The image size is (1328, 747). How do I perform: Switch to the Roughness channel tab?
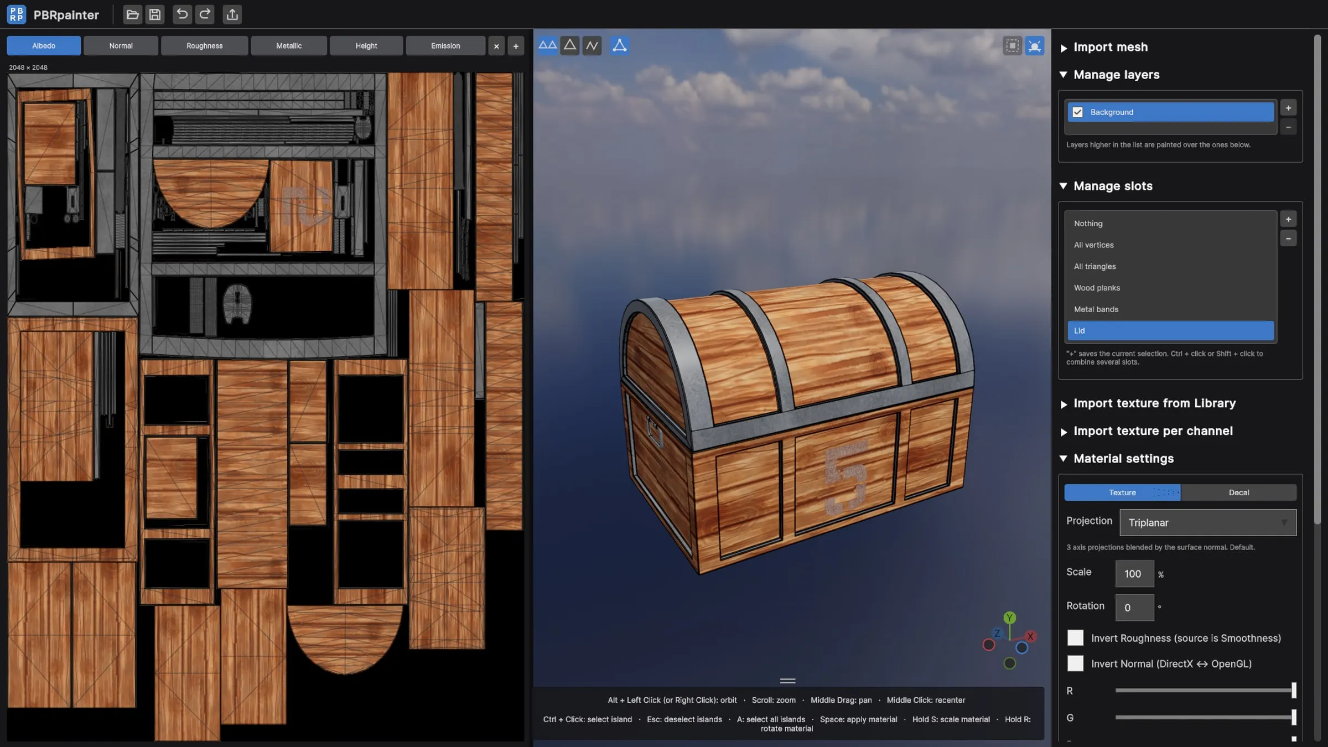[204, 46]
